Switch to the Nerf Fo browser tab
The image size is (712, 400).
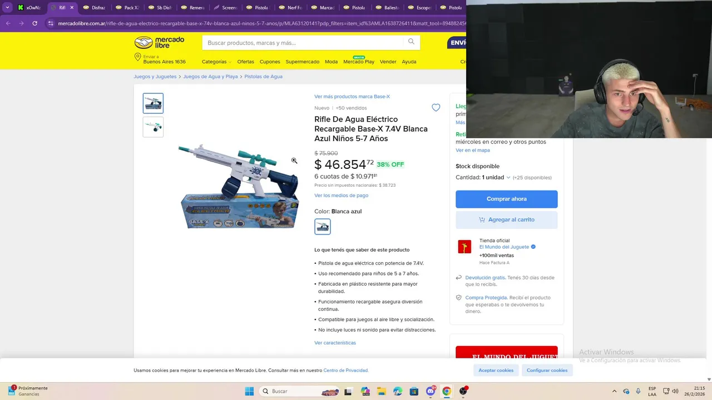(x=290, y=8)
